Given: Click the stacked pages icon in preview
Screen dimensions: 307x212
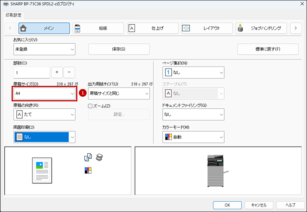Looking at the screenshot, I should [99, 157].
